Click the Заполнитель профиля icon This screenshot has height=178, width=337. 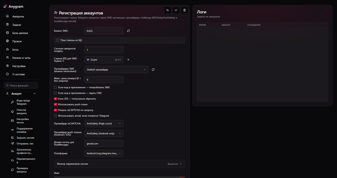click(x=12, y=151)
